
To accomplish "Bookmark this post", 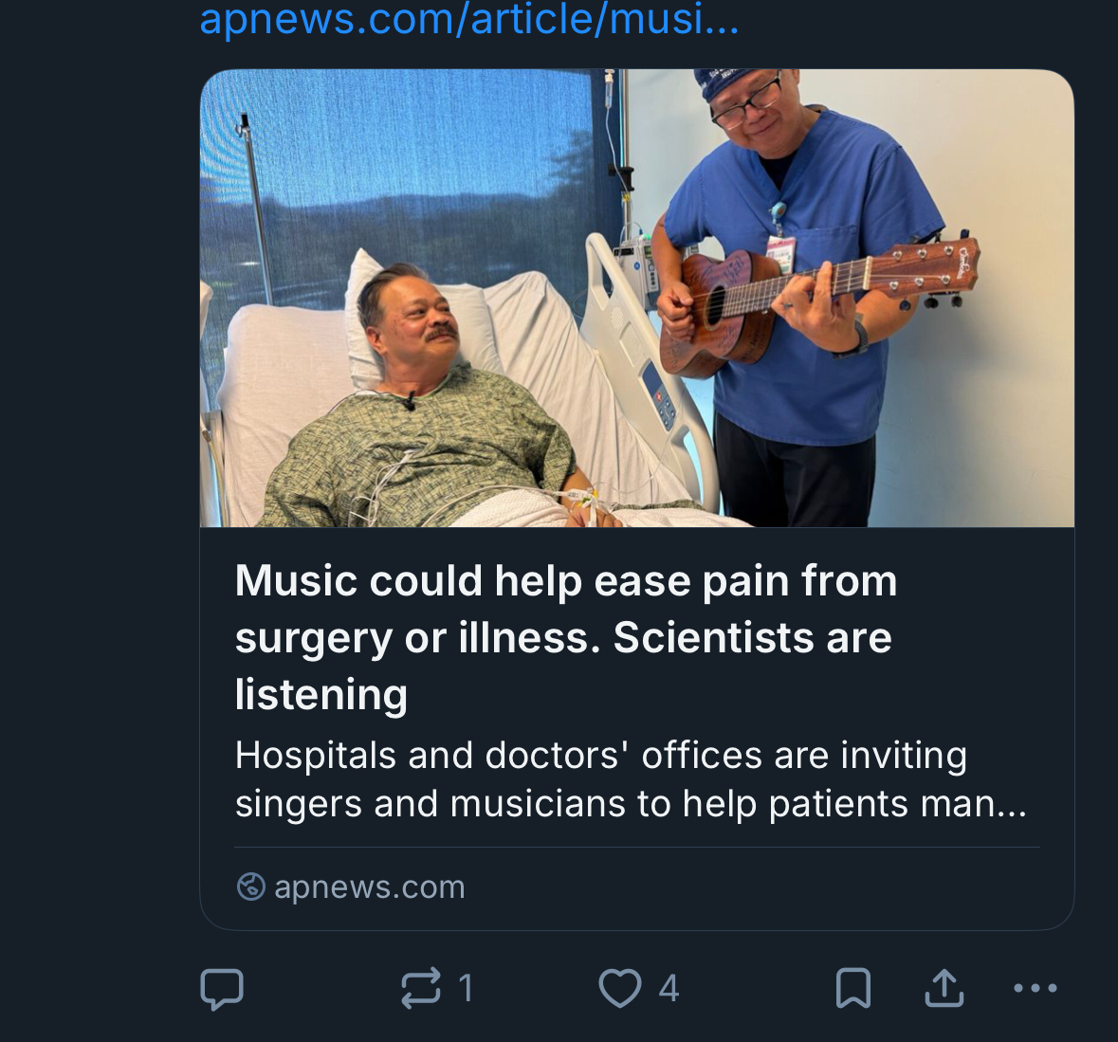I will click(x=853, y=988).
